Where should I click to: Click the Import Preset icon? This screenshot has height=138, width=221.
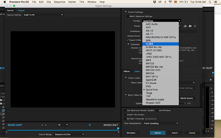190,26
